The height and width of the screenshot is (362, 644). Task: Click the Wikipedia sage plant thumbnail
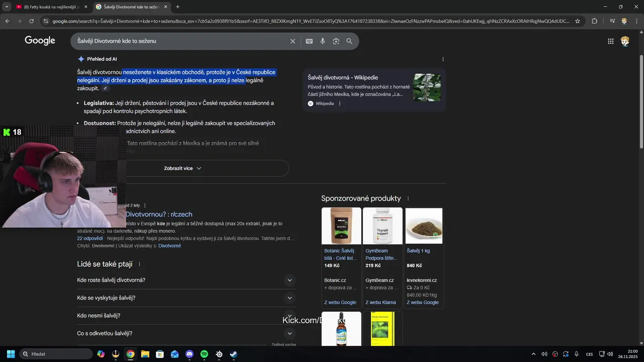point(427,87)
